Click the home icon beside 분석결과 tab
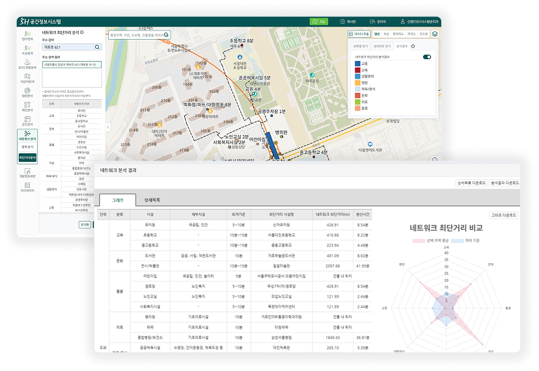The height and width of the screenshot is (371, 539). click(x=413, y=47)
